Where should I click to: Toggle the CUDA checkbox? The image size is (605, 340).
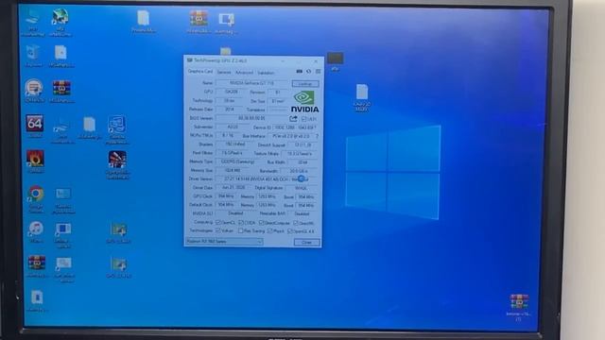(241, 223)
